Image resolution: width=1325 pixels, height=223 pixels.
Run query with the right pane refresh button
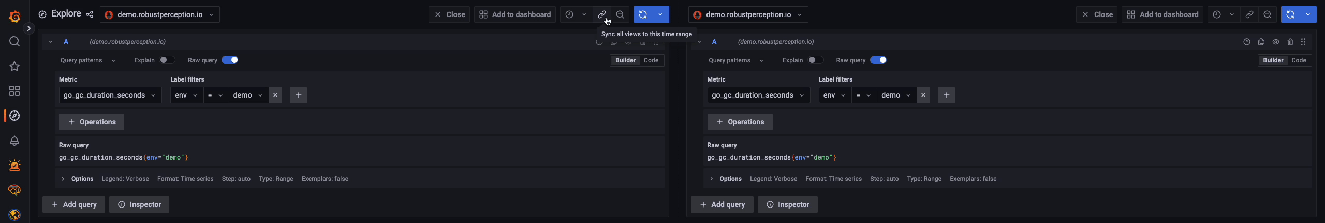click(x=1290, y=14)
